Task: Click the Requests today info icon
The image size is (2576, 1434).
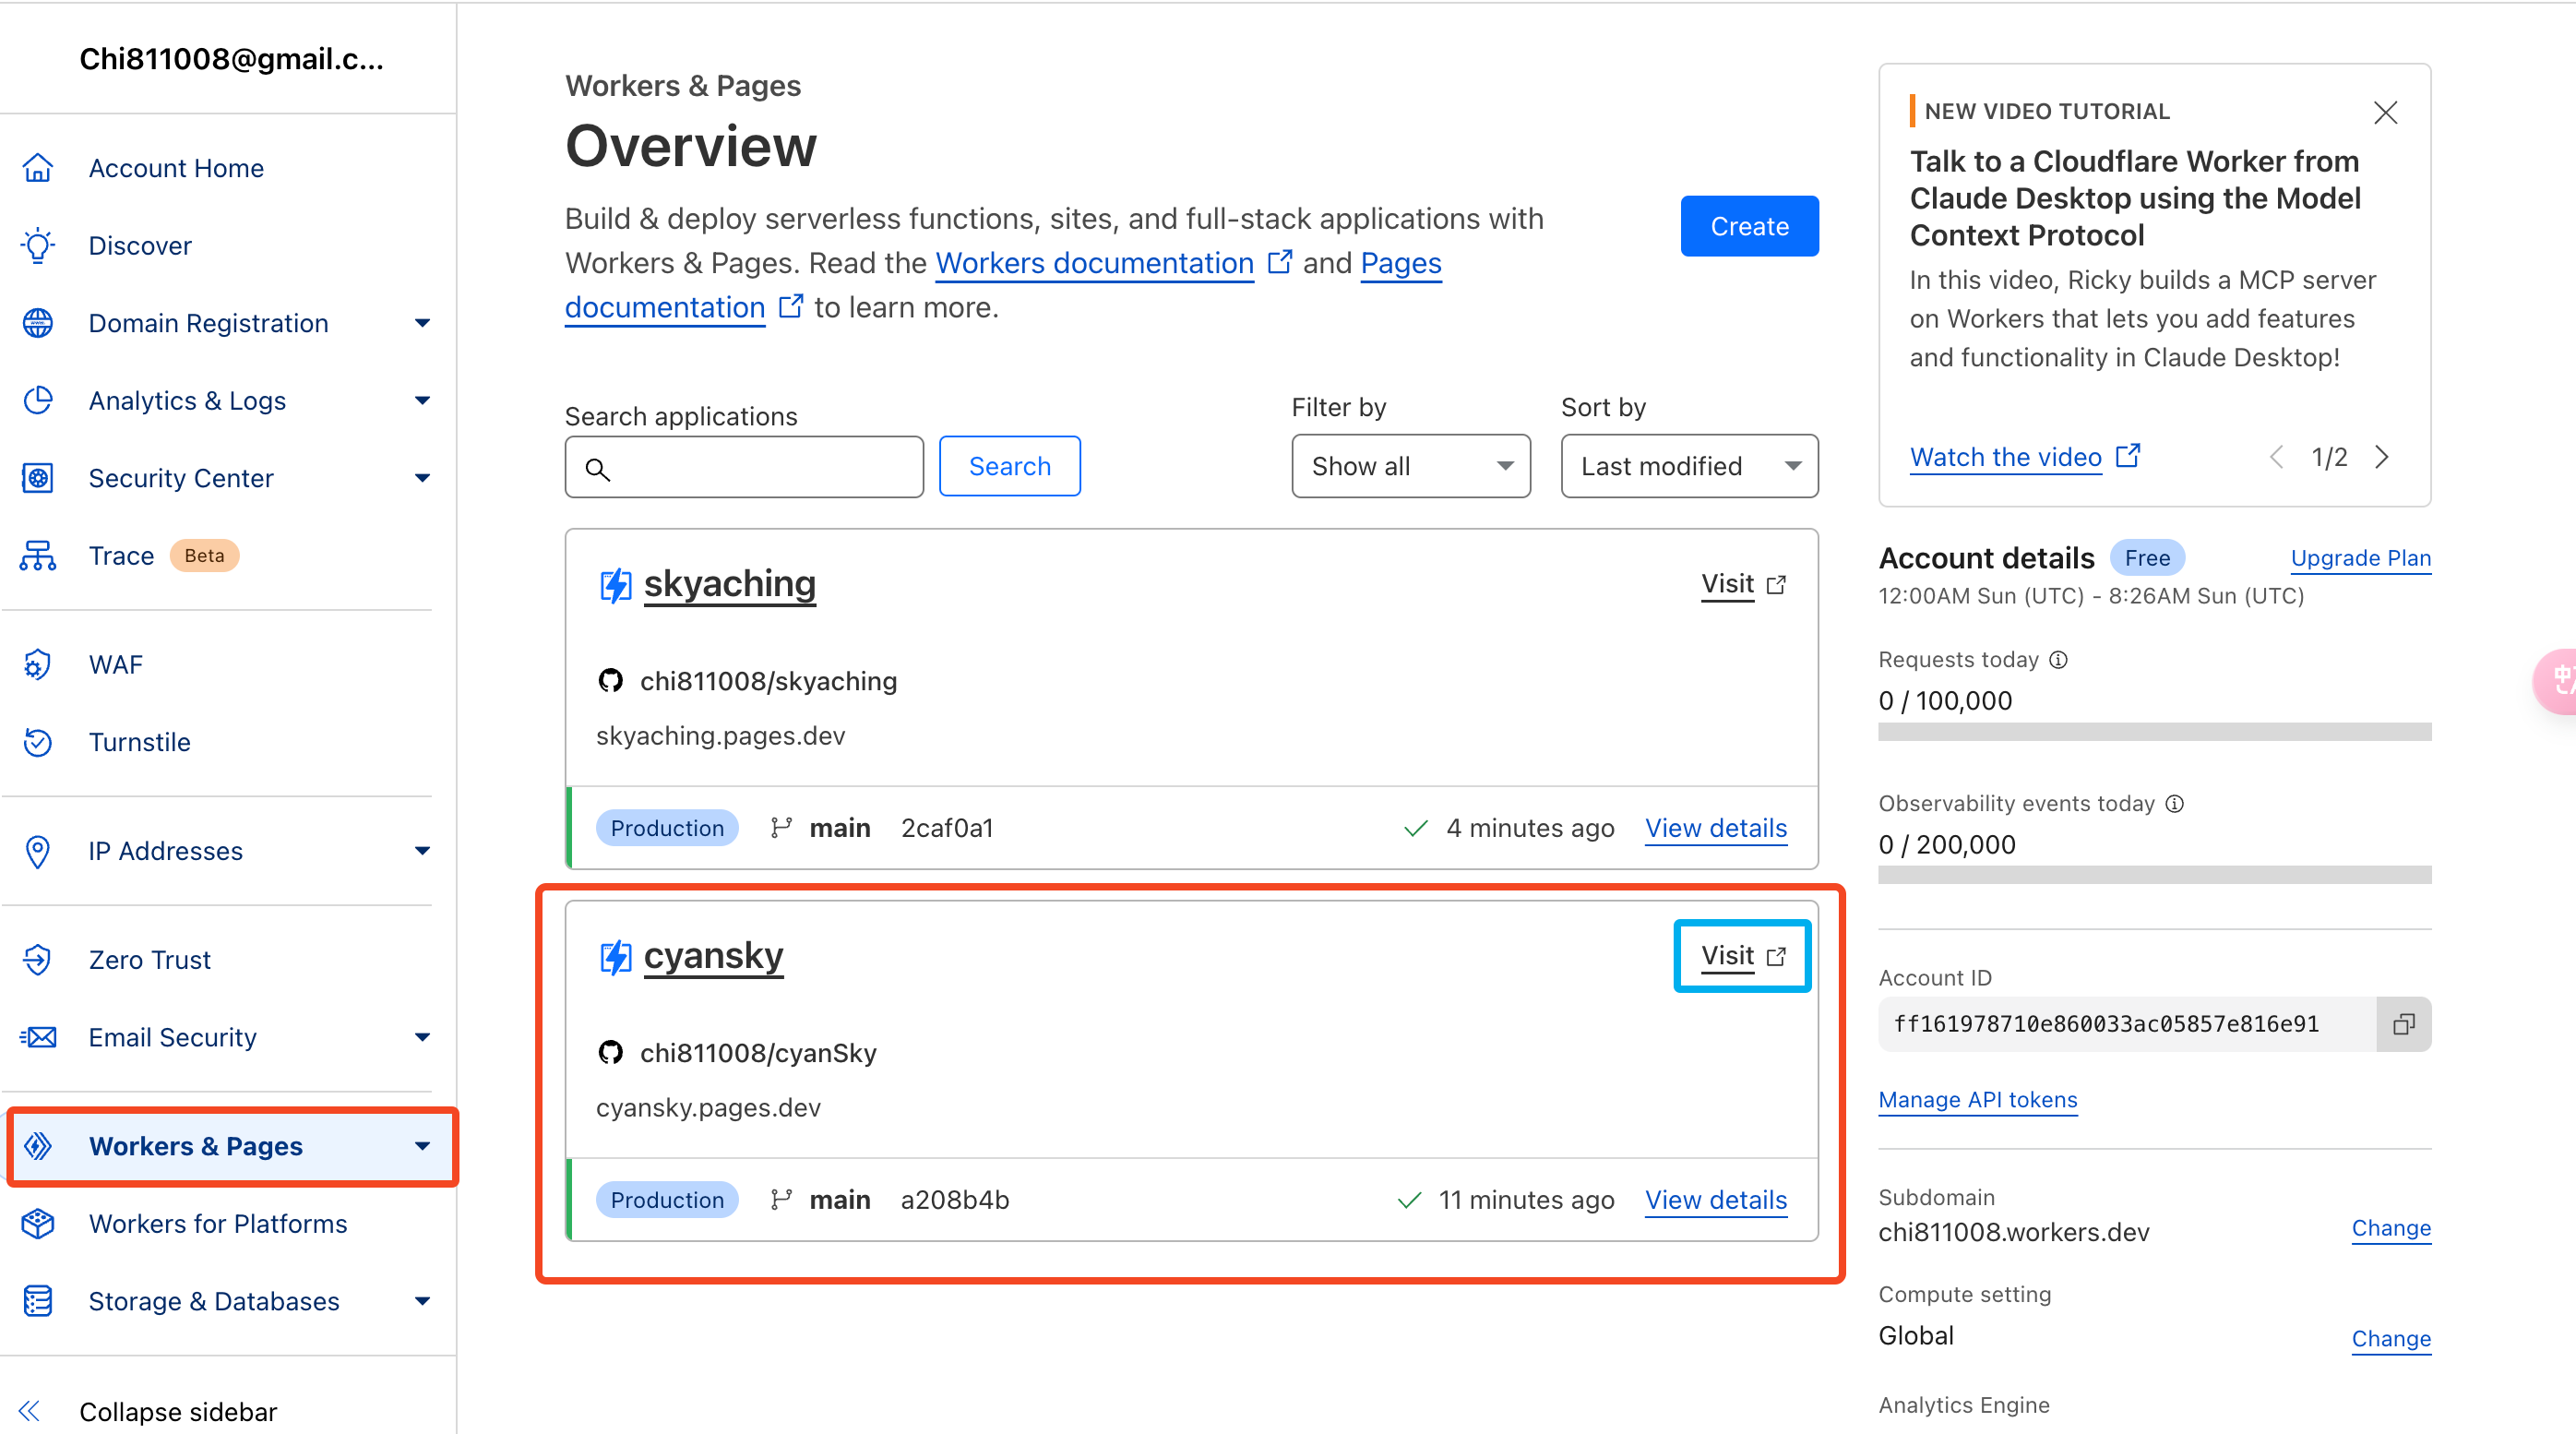Action: (2058, 659)
